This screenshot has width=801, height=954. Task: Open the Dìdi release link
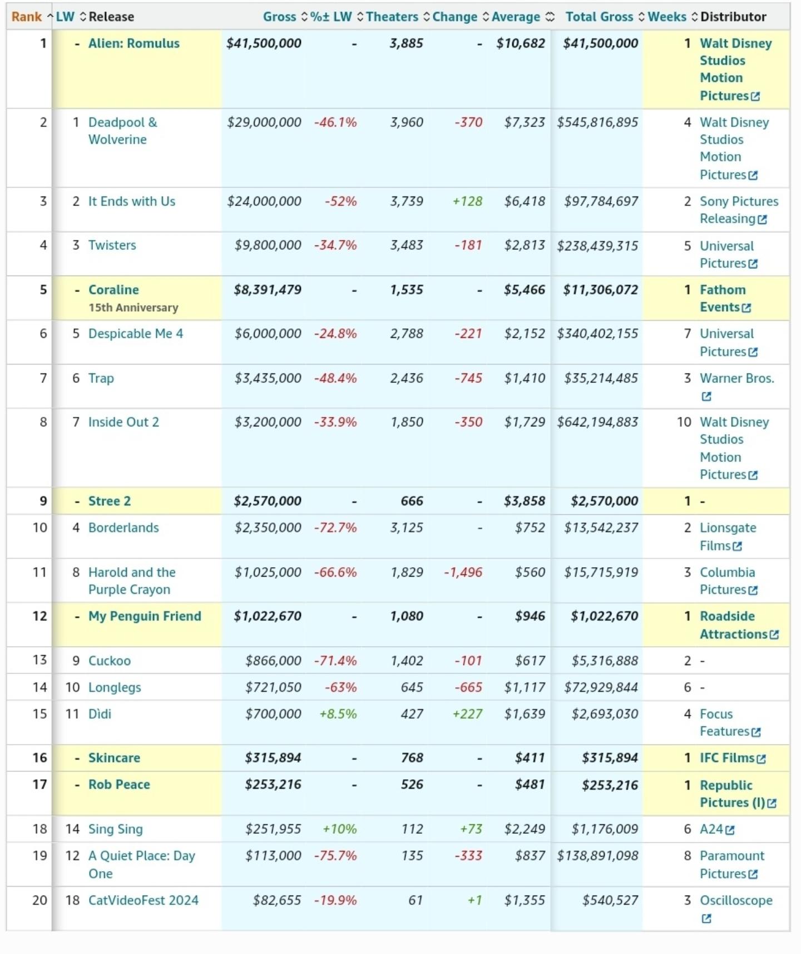(100, 714)
